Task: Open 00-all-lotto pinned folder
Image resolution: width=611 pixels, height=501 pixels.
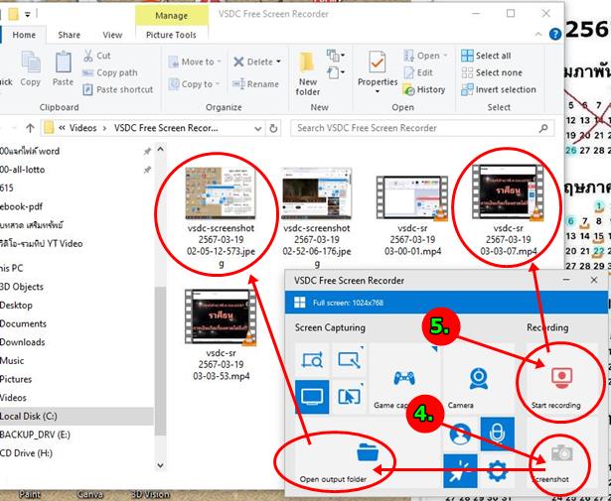Action: click(x=23, y=170)
